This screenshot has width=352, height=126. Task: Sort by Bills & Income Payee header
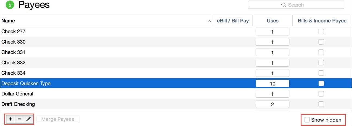pos(322,21)
